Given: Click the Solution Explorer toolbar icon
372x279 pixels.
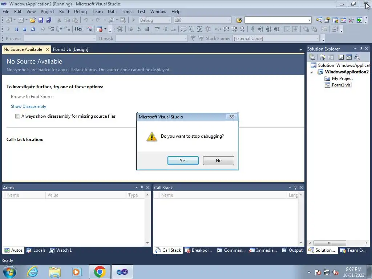Looking at the screenshot, I should pyautogui.click(x=319, y=20).
